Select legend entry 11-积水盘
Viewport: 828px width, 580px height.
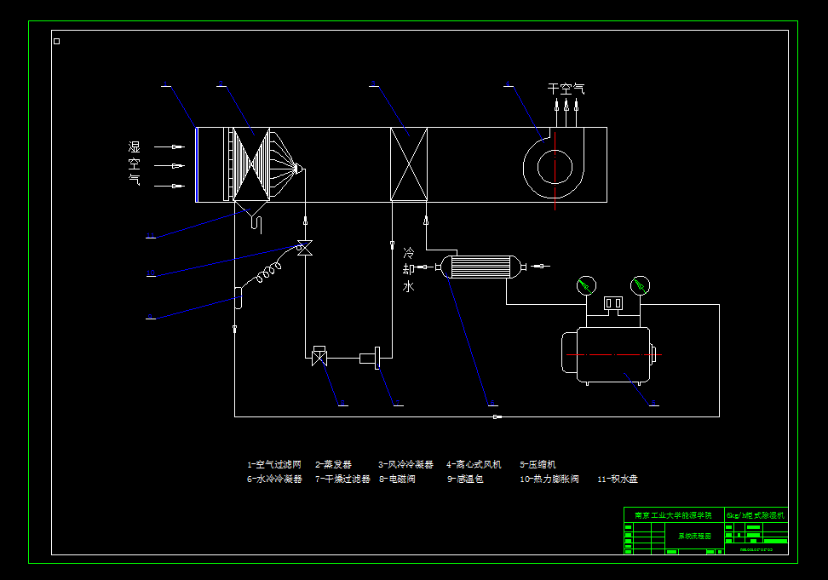618,479
